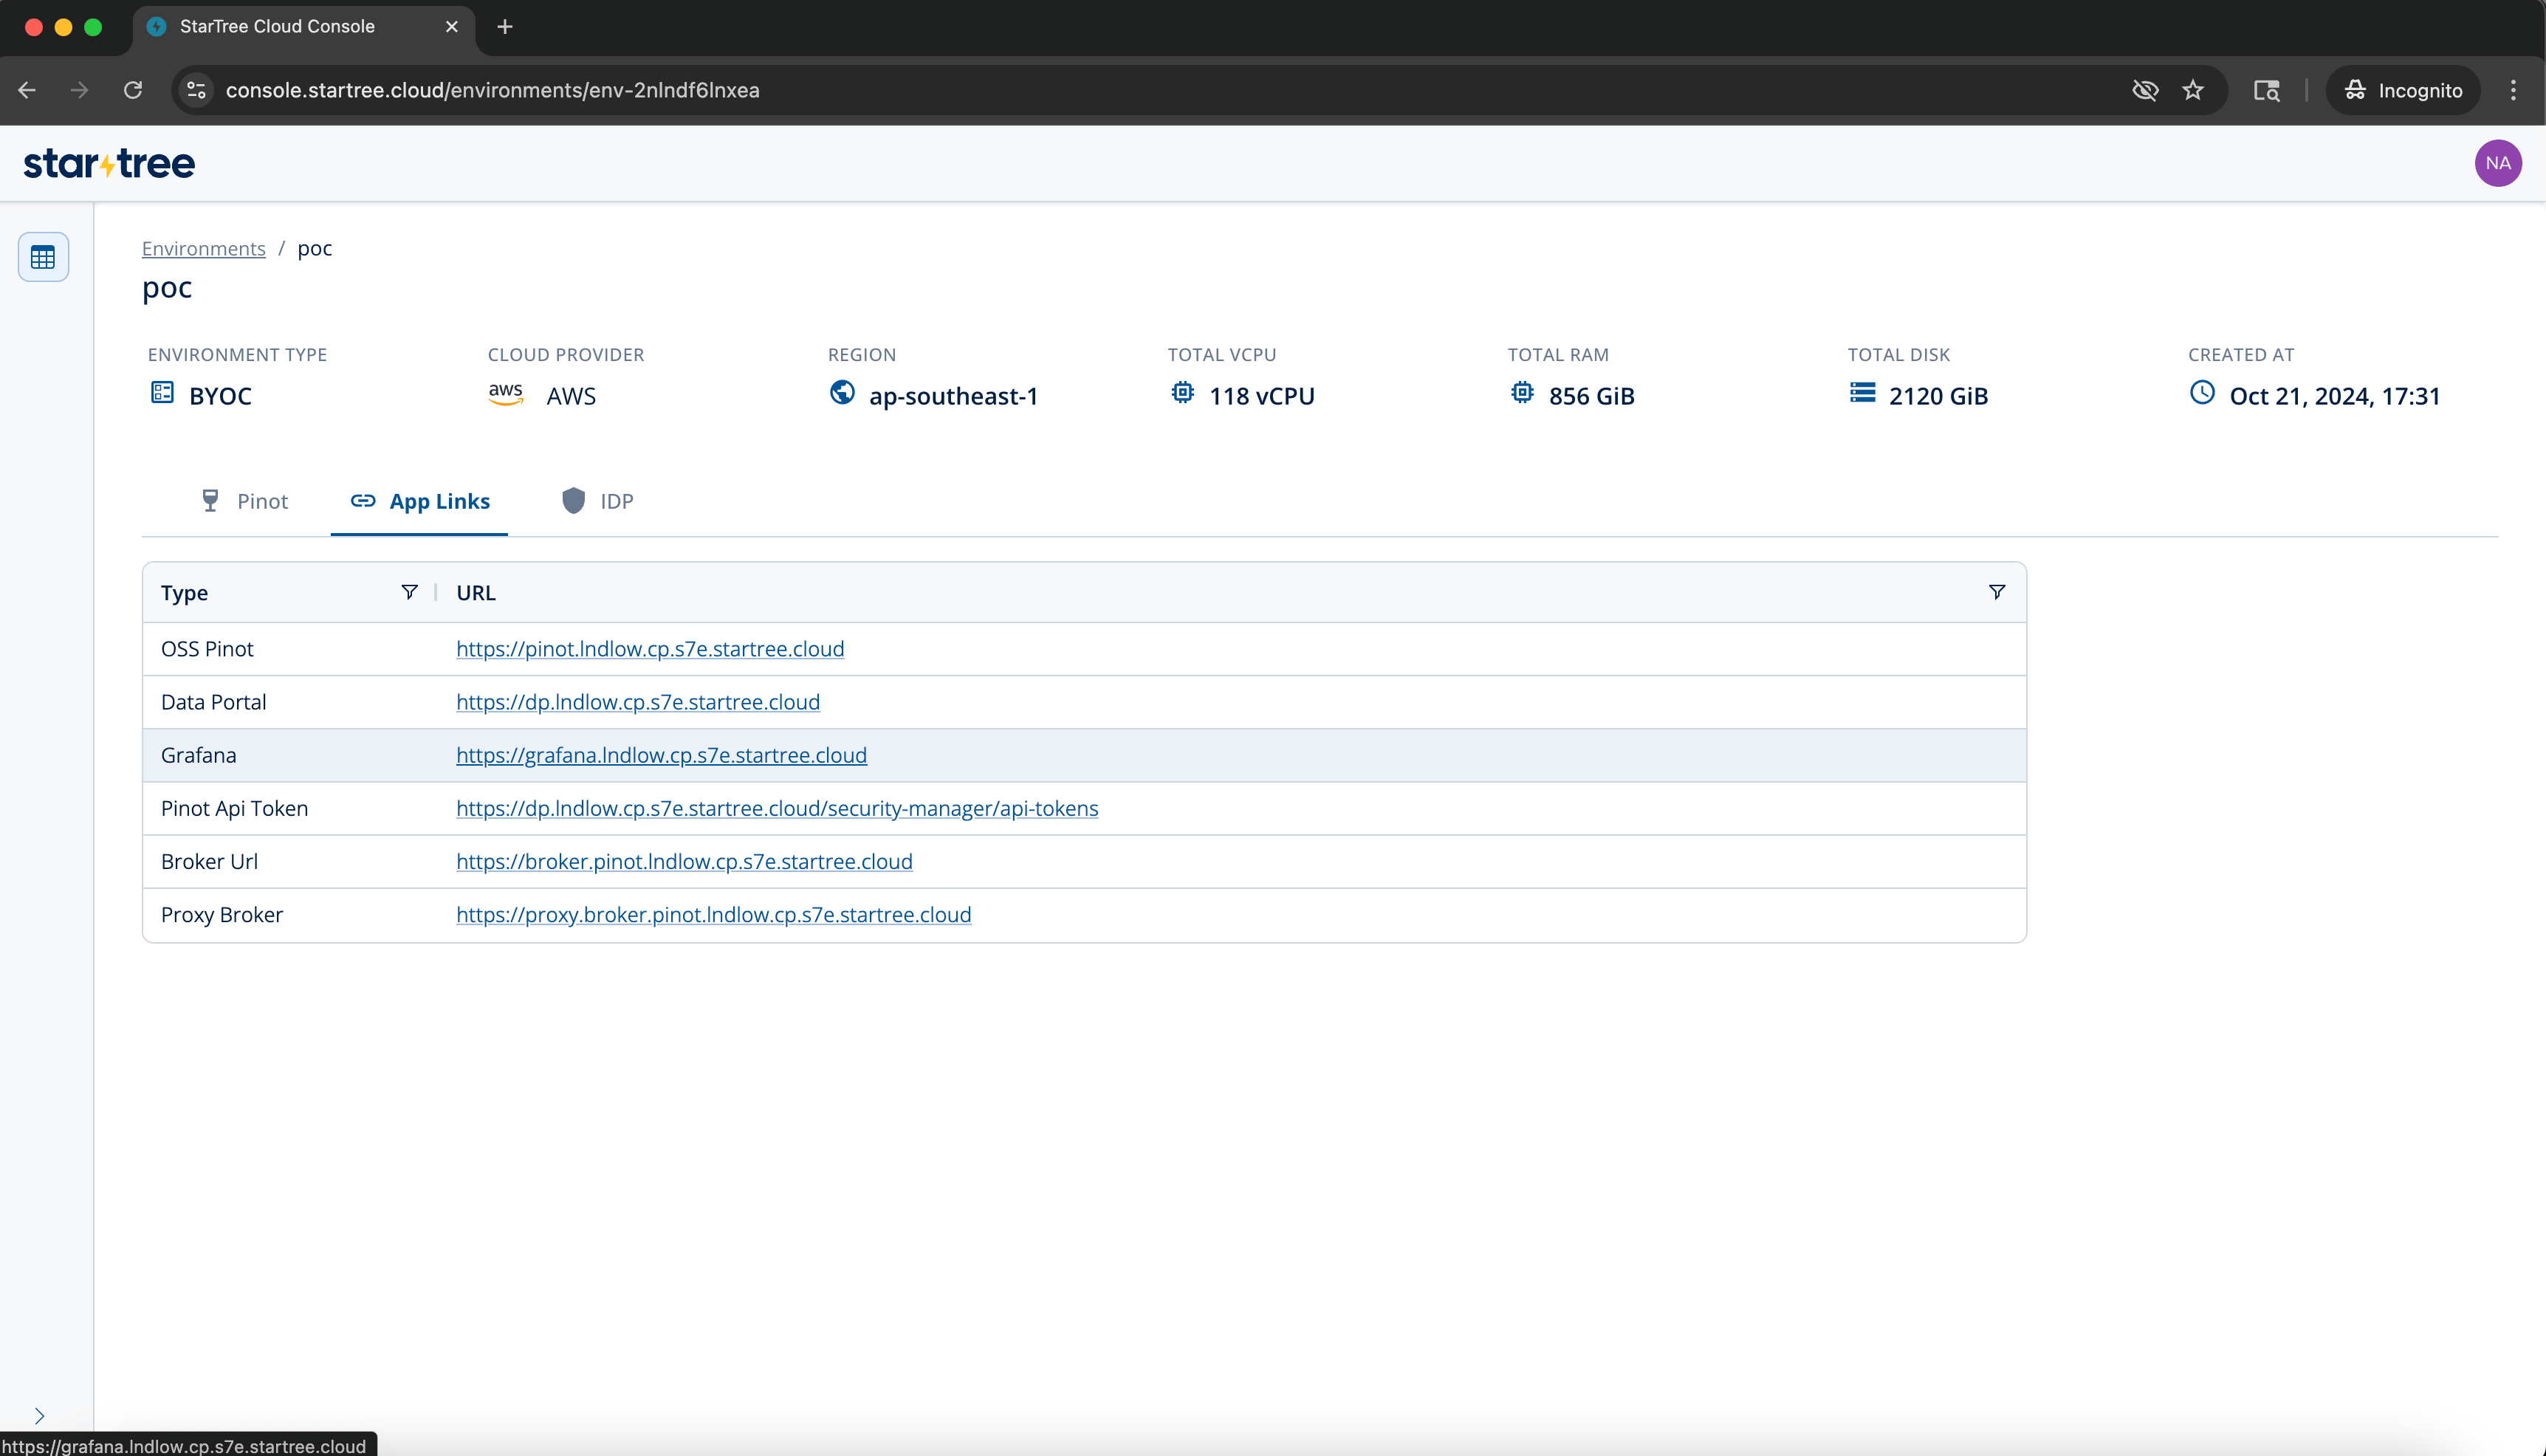Image resolution: width=2546 pixels, height=1456 pixels.
Task: Click the 'ap-southeast-1' region value
Action: [x=953, y=396]
